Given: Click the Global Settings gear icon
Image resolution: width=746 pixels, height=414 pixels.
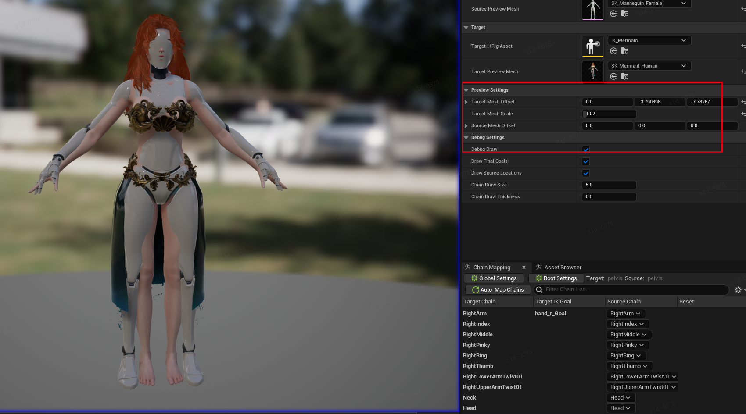Looking at the screenshot, I should click(474, 278).
